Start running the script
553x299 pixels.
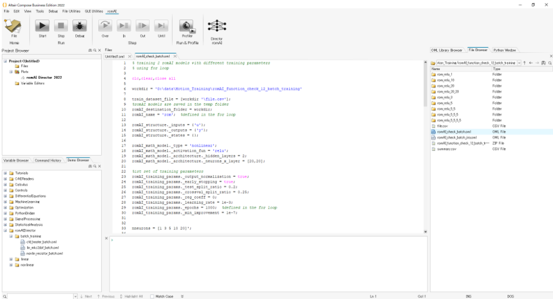42,26
